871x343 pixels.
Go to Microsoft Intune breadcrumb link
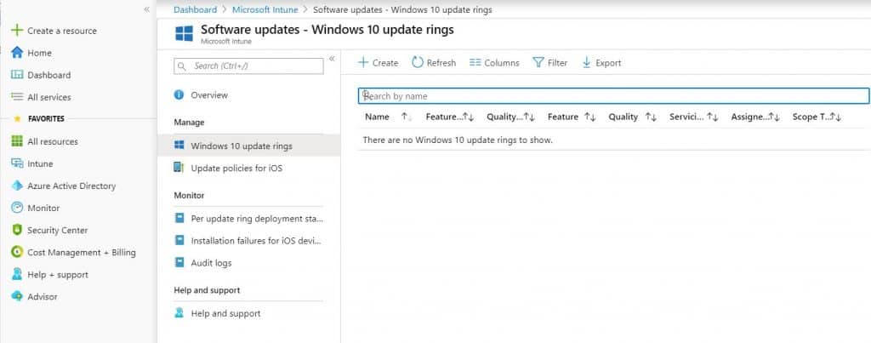[x=265, y=9]
